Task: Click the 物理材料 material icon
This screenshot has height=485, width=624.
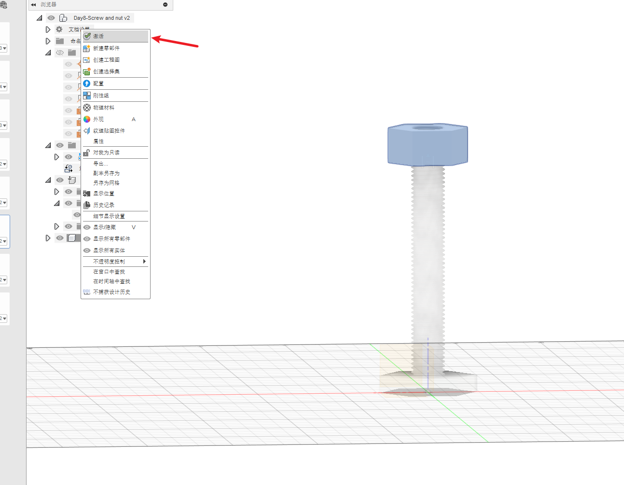Action: tap(87, 108)
